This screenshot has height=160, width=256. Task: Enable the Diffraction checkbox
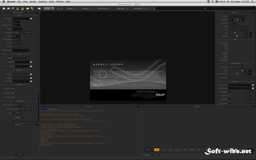pyautogui.click(x=229, y=92)
